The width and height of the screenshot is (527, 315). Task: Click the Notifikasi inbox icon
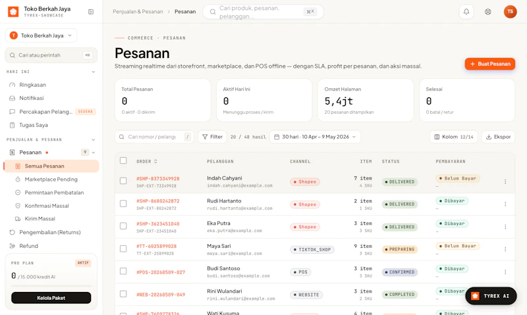12,98
